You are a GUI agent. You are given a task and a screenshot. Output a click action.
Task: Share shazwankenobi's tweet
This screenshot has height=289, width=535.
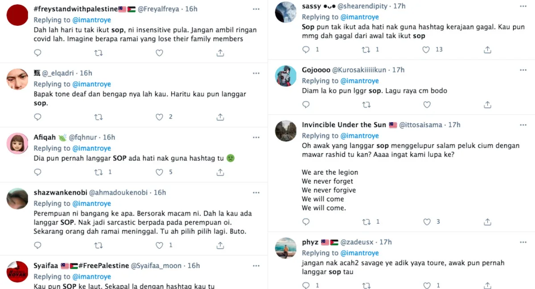[x=220, y=245]
